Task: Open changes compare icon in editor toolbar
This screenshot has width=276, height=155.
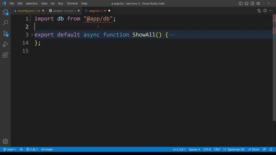Action: click(259, 11)
